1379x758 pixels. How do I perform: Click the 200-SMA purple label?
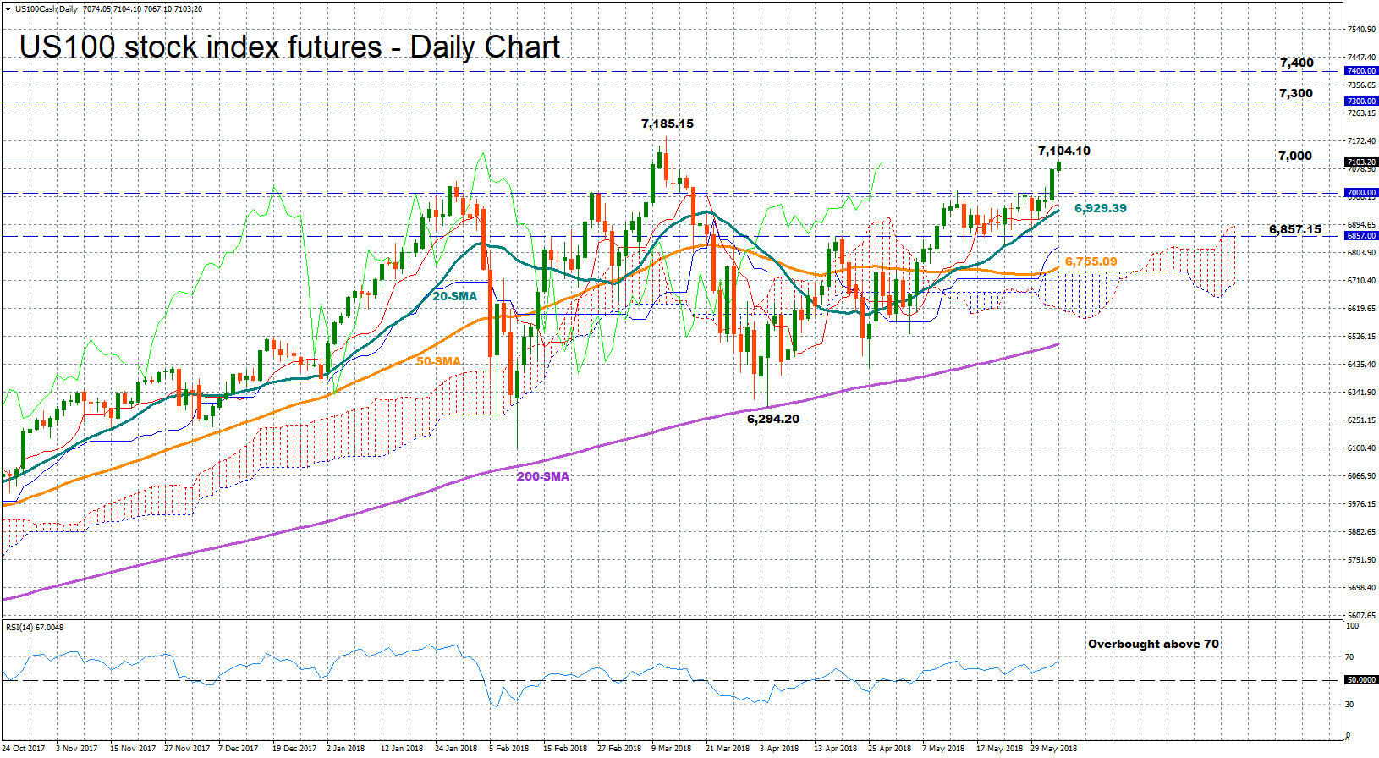(x=542, y=476)
